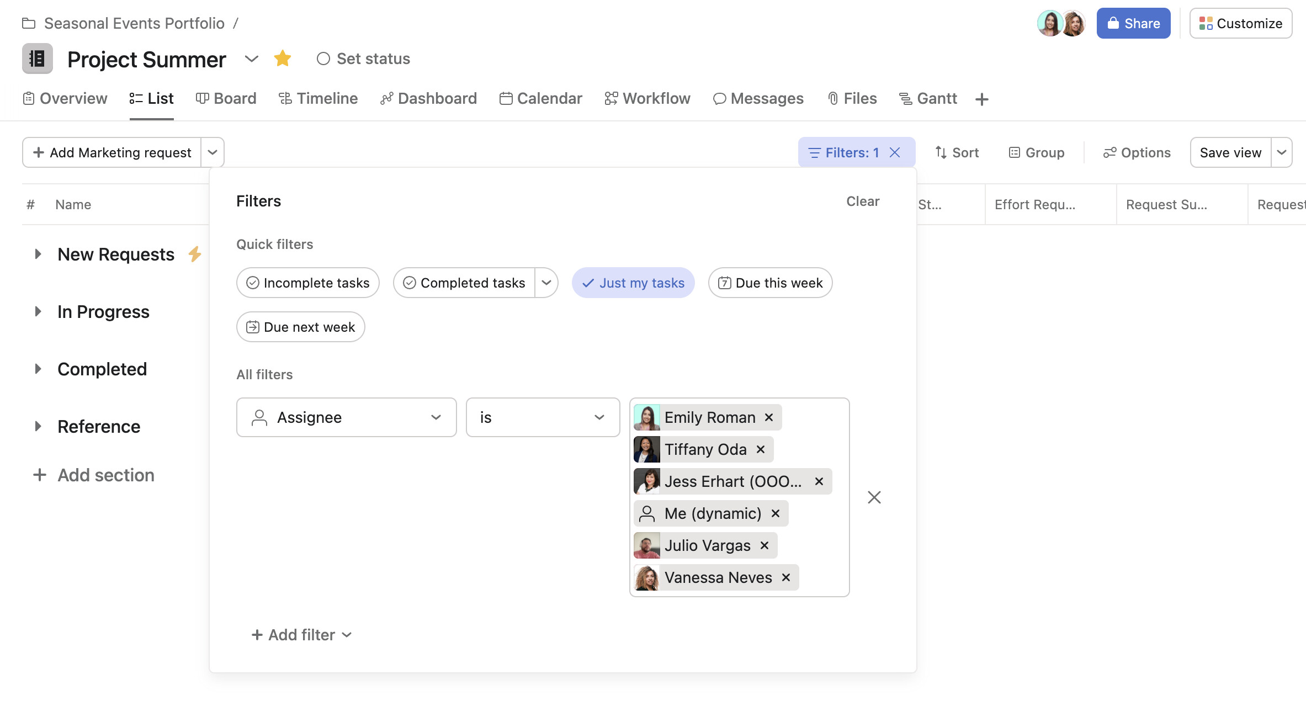Clear filters with the X in the Filters button

(895, 152)
